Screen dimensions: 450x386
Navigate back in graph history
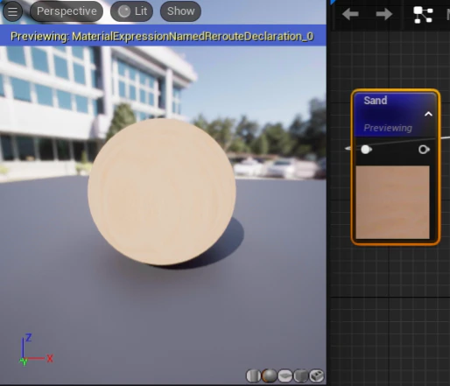[350, 14]
